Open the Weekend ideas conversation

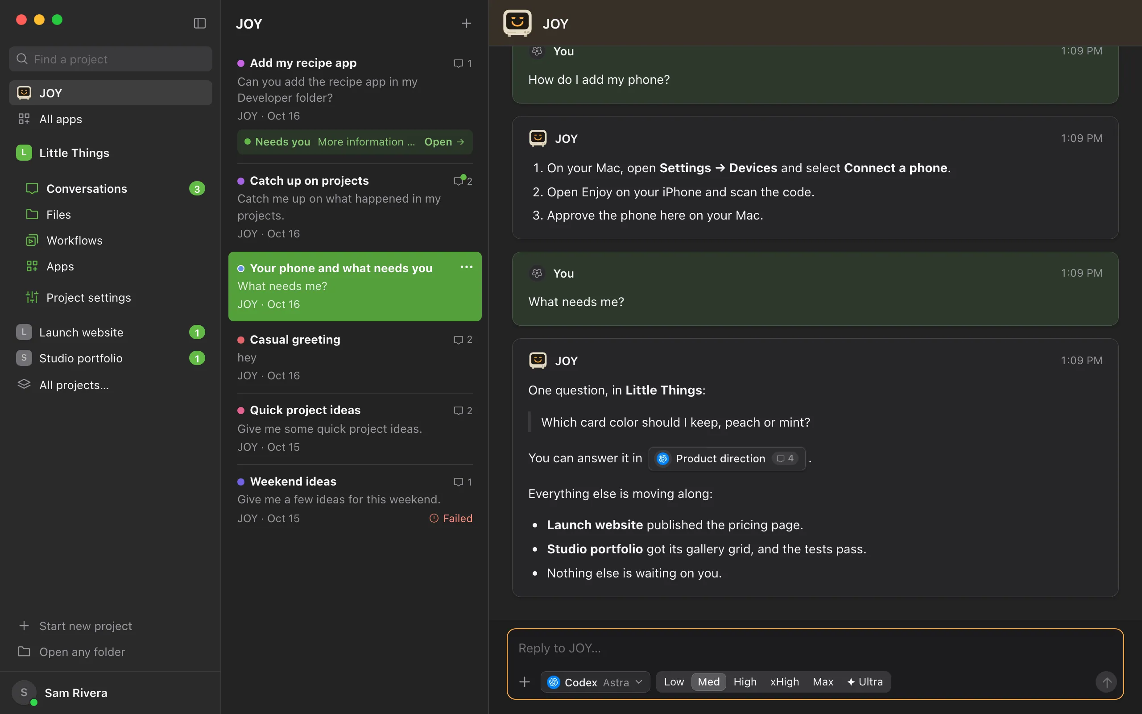355,500
